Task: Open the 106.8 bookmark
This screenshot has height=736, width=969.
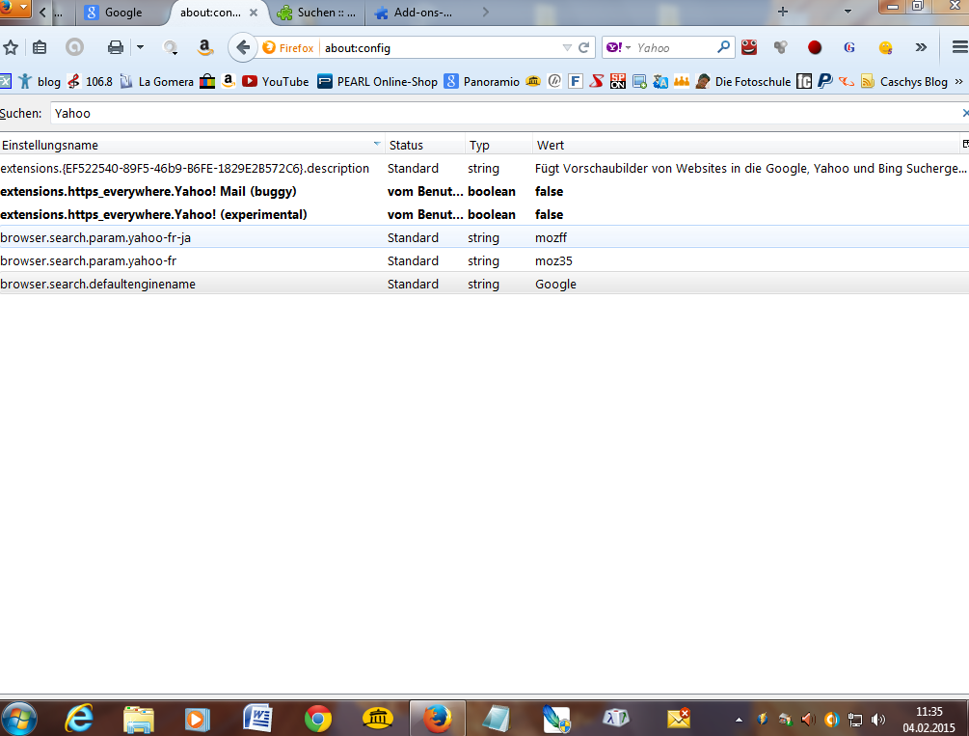Action: click(91, 82)
